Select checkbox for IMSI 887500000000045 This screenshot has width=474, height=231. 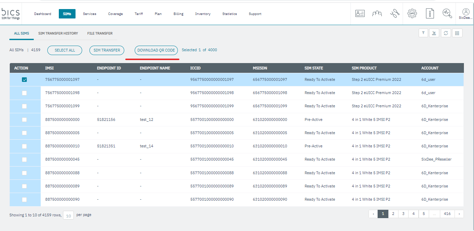click(24, 160)
